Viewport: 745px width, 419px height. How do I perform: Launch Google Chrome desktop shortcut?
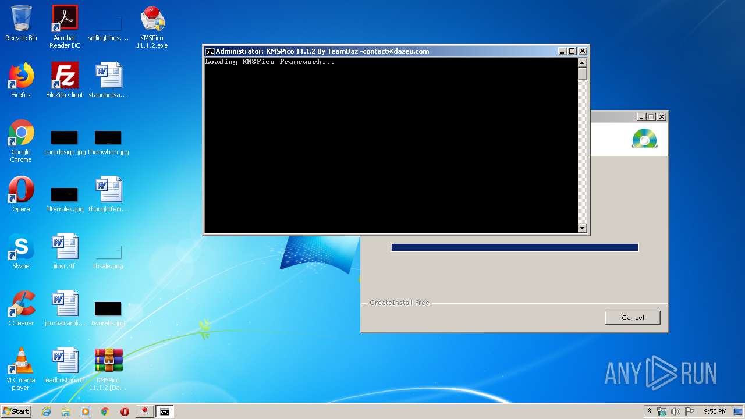[21, 141]
